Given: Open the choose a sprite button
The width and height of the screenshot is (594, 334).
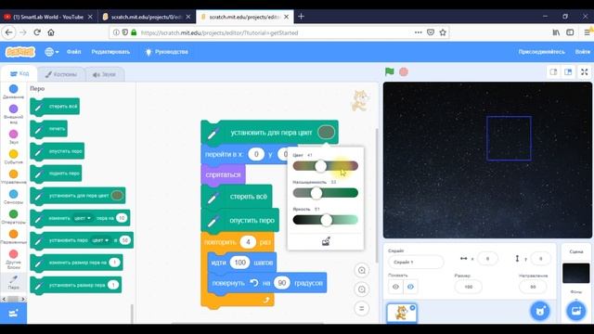Looking at the screenshot, I should coord(540,312).
